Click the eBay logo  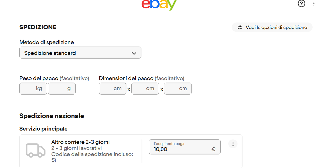pyautogui.click(x=159, y=5)
